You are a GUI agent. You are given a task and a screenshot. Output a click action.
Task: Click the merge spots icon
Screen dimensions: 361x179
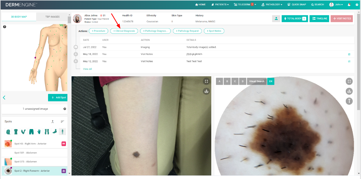point(53,121)
